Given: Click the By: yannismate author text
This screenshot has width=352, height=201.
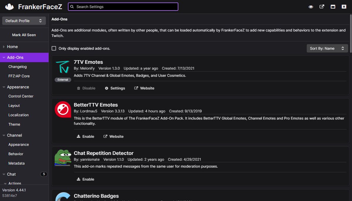Looking at the screenshot, I should coord(87,160).
